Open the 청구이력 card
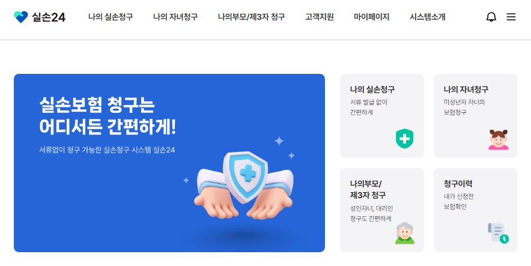 click(476, 210)
